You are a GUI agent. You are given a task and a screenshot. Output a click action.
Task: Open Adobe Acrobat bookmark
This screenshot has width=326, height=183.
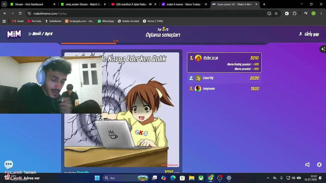point(128,21)
